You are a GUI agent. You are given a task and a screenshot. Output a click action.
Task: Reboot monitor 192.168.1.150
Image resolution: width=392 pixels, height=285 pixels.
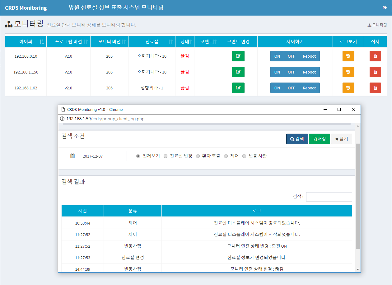[309, 72]
